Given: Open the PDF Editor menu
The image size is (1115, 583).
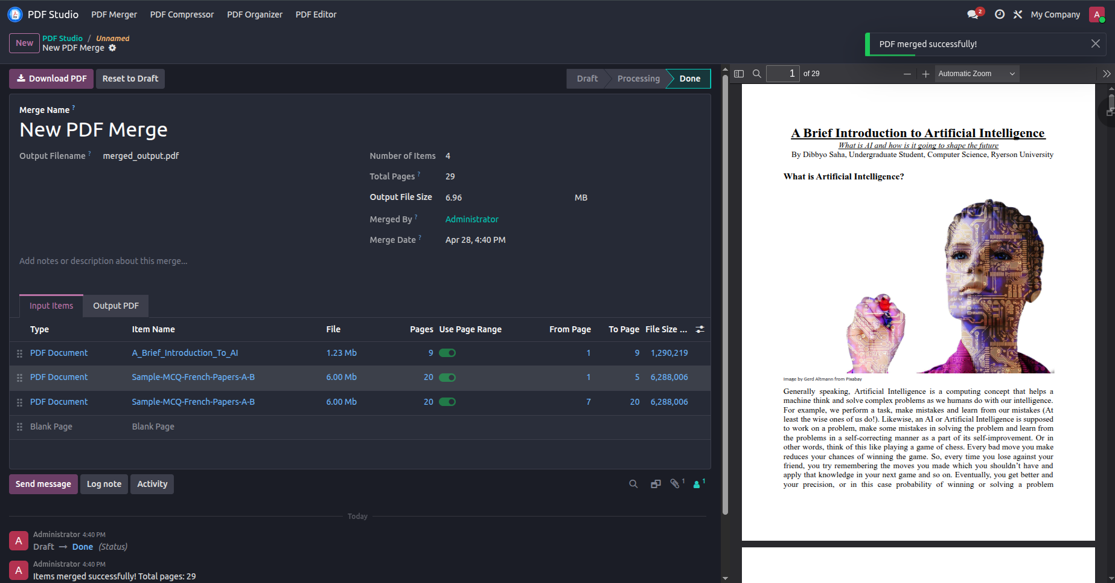Looking at the screenshot, I should [x=316, y=14].
